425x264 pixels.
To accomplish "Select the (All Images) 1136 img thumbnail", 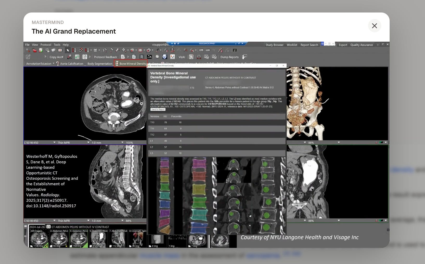I will click(39, 238).
